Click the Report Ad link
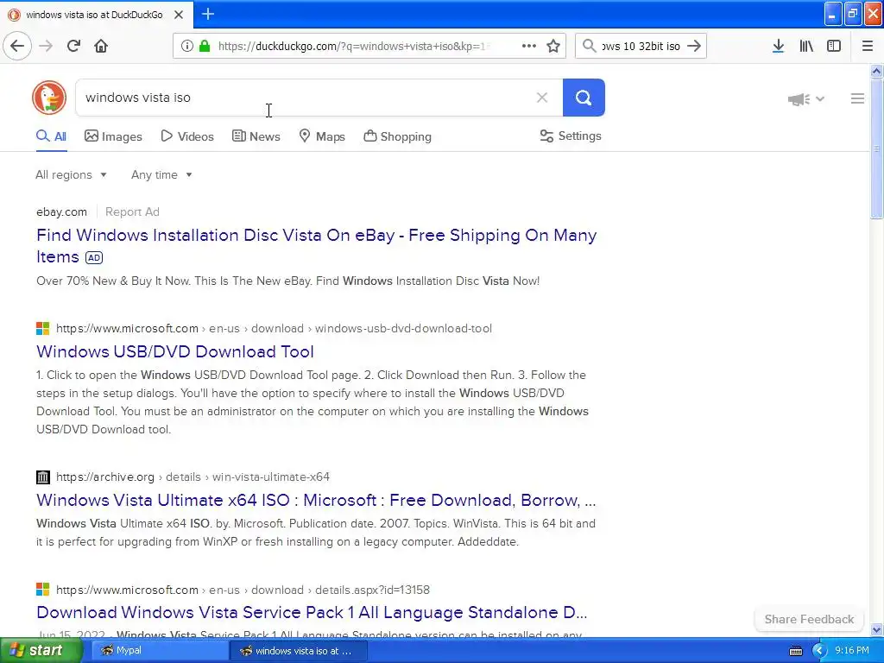 132,212
